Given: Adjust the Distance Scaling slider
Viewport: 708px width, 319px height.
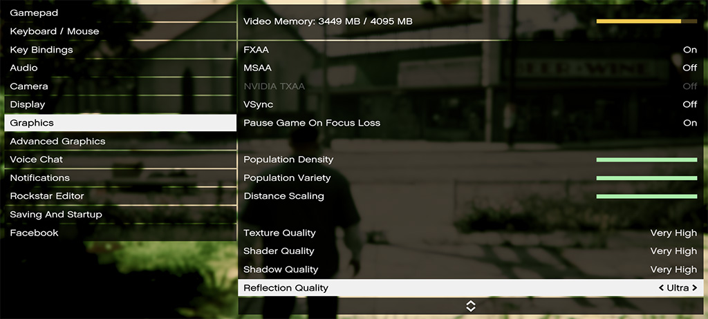Looking at the screenshot, I should click(646, 197).
